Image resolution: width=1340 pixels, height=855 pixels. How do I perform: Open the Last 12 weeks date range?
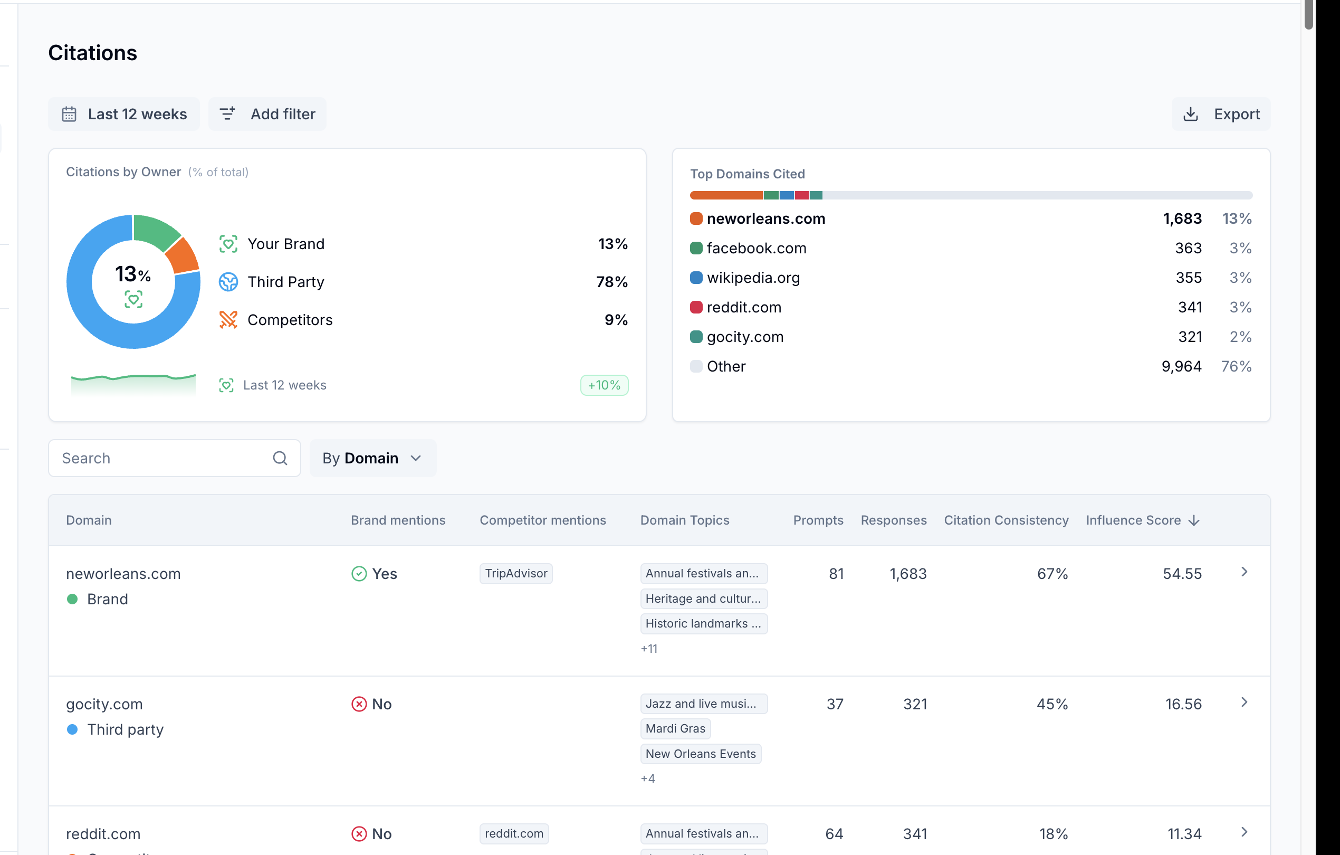click(124, 114)
